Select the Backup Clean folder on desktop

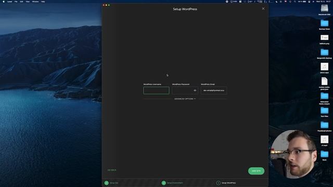[324, 24]
